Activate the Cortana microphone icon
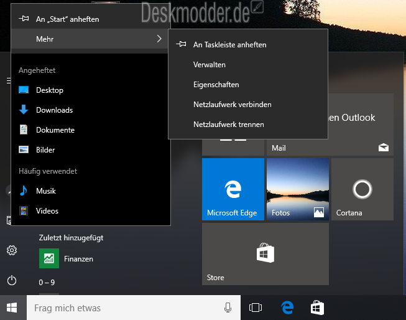This screenshot has width=406, height=320. click(x=228, y=308)
